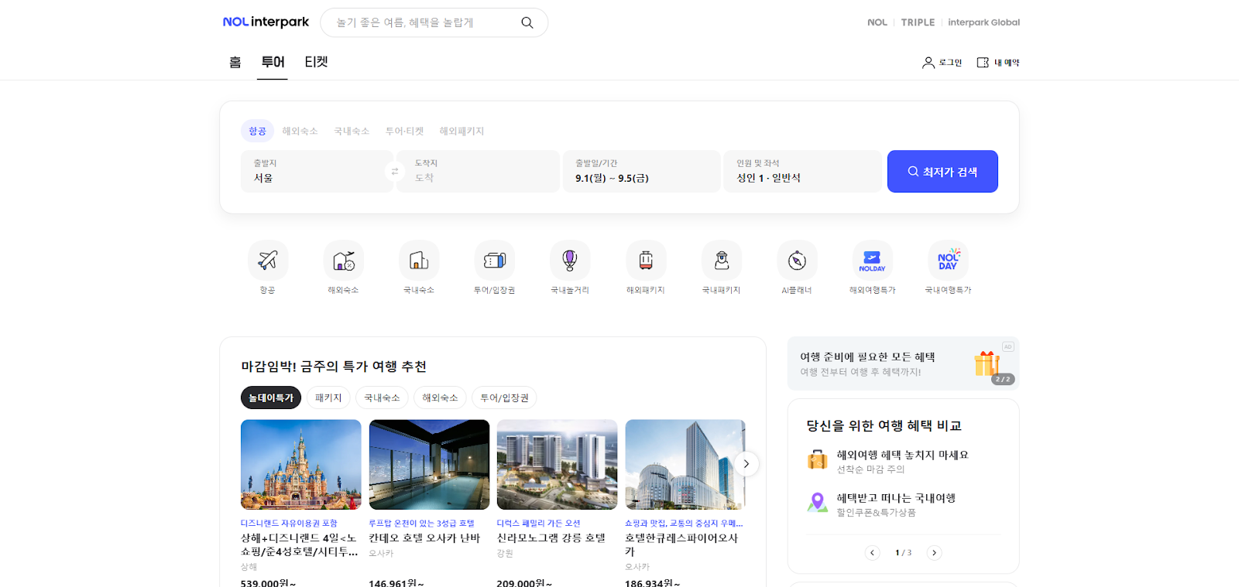This screenshot has width=1239, height=587.
Task: Open the 출발일/기간 date picker
Action: point(642,172)
